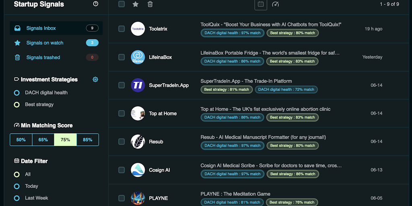Open Cosign AI Medical Scribe title
Viewport: 412px width, 206px height.
point(271,165)
